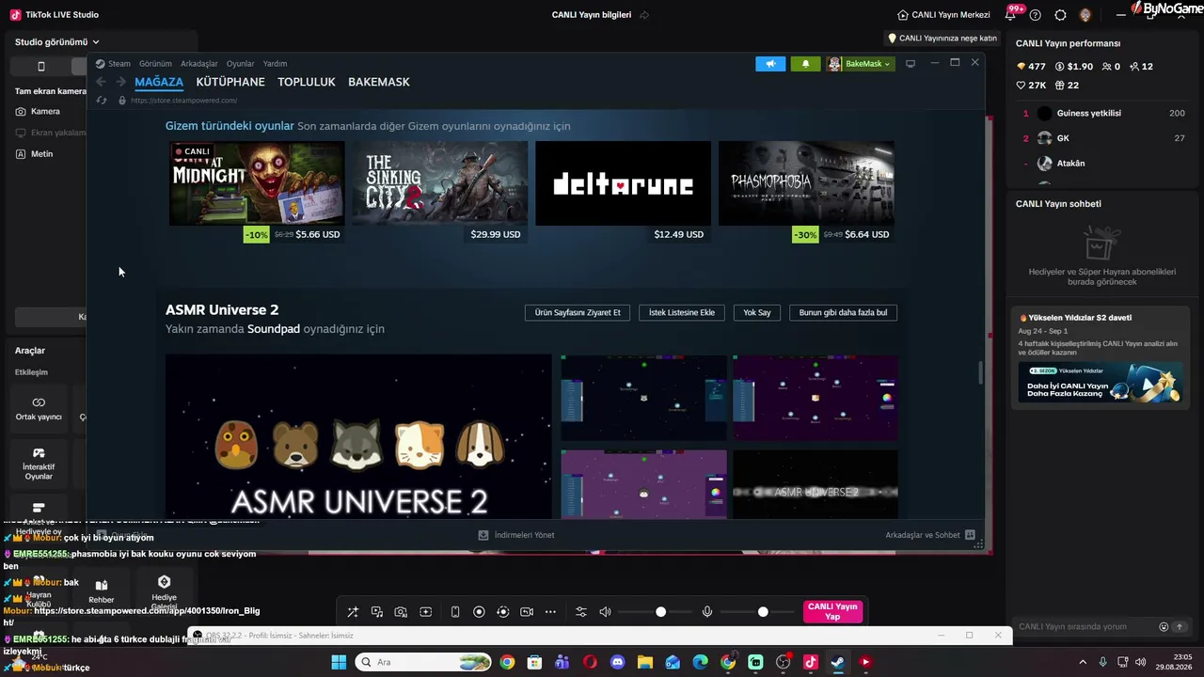
Task: Open the TikTok help question mark icon
Action: 1036,15
